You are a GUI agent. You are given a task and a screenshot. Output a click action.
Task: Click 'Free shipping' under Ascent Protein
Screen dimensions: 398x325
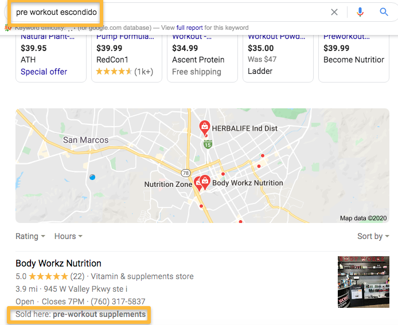point(197,72)
